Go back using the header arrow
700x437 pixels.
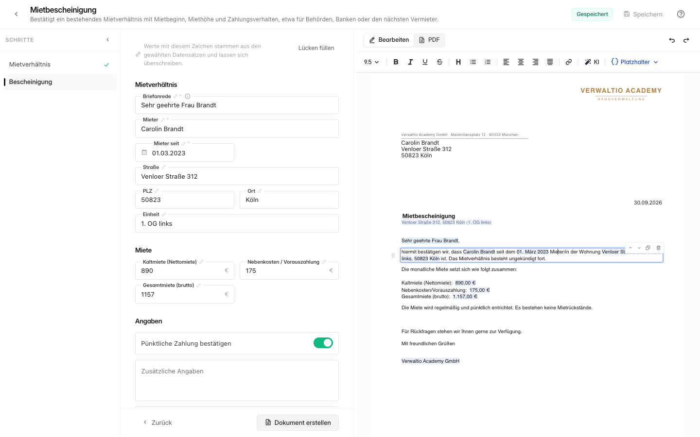tap(16, 14)
